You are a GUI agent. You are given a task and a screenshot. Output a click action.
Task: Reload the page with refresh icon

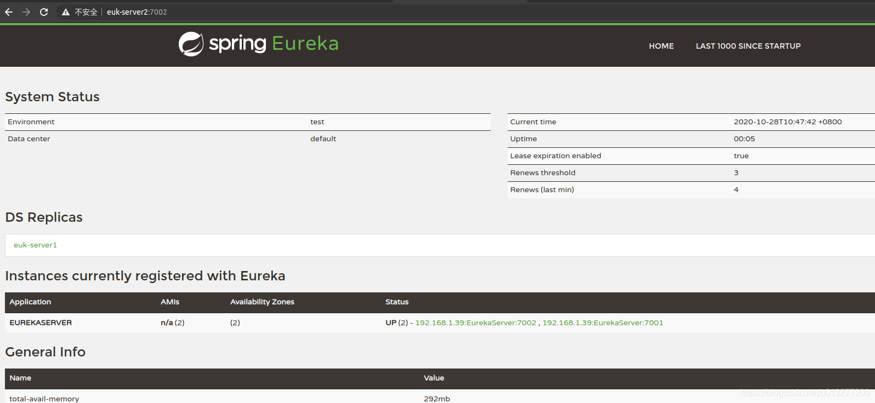click(44, 12)
